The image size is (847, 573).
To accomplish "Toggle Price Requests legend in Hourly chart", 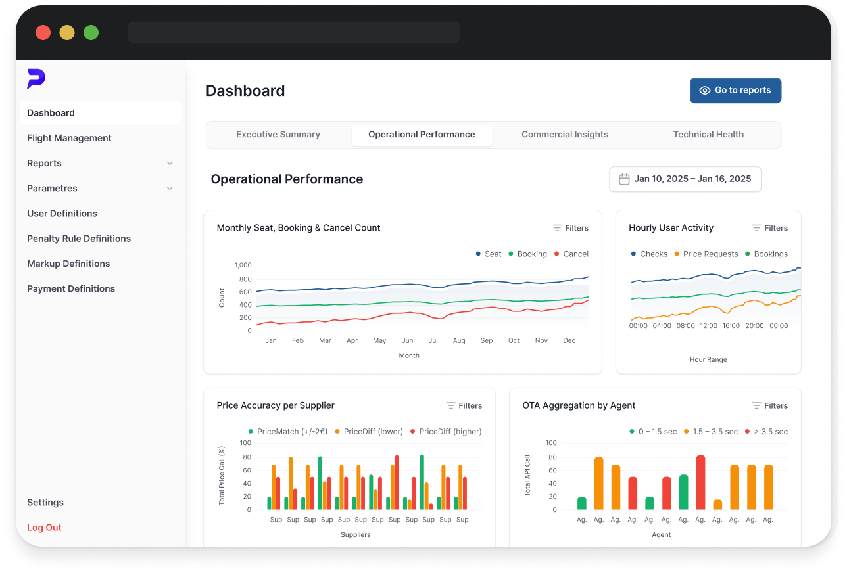I will (706, 254).
